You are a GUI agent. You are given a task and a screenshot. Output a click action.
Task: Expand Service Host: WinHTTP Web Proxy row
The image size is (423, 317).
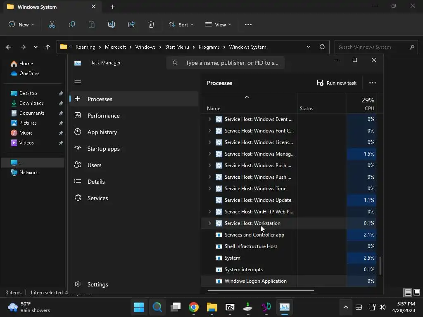pyautogui.click(x=209, y=212)
